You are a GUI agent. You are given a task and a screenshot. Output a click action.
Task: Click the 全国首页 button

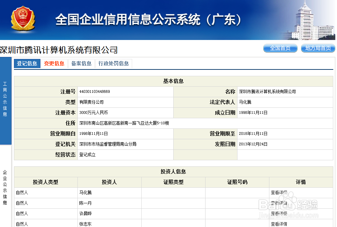pos(280,48)
